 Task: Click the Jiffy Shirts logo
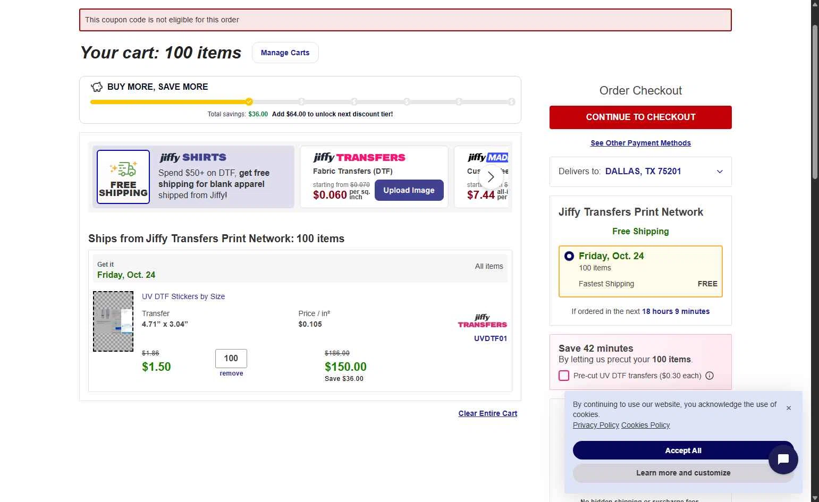tap(193, 157)
